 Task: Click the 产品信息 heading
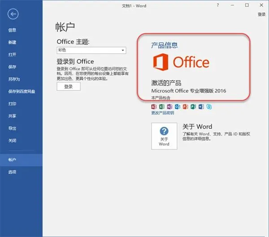pos(165,45)
